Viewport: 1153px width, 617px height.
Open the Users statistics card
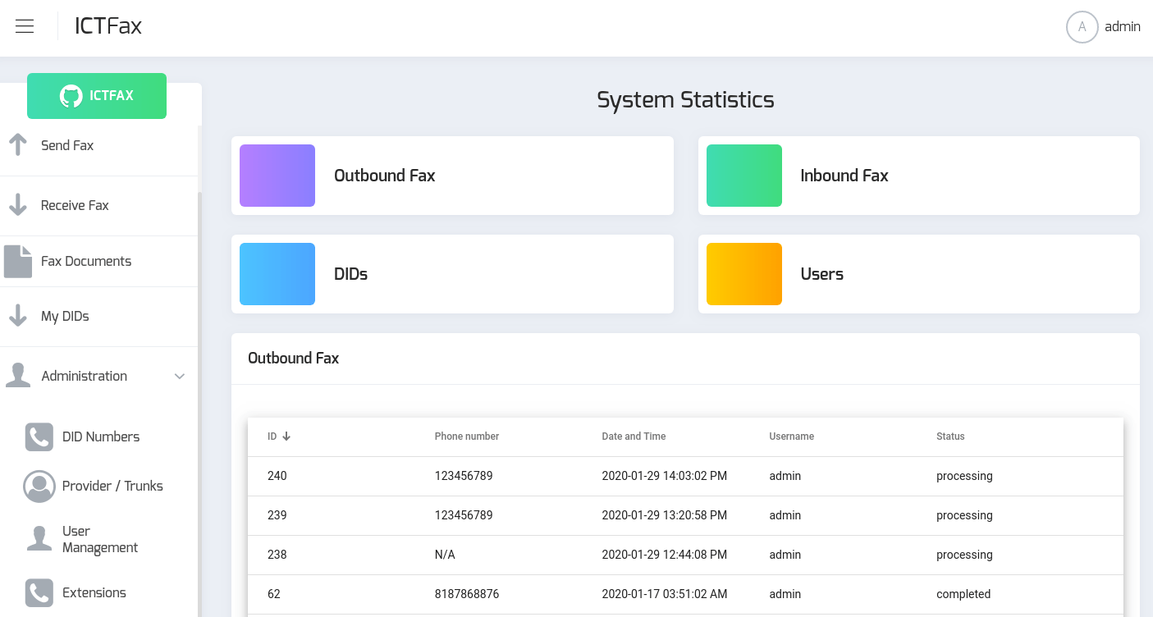(919, 274)
